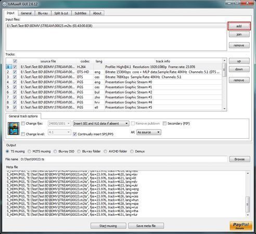The width and height of the screenshot is (256, 234).
Task: Click the meta file scroll-up arrow
Action: 248,173
